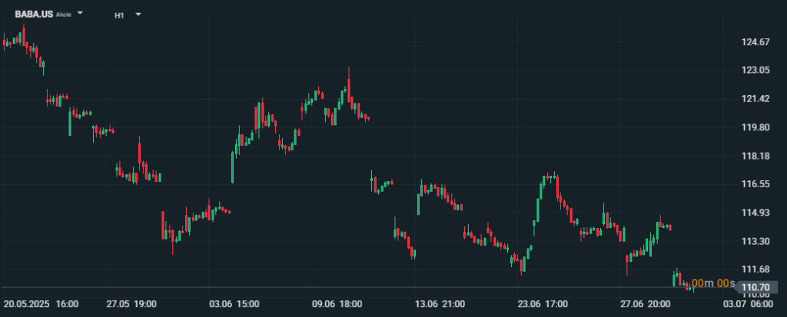Select the 23.06 17:00 time marker
787x317 pixels.
click(x=543, y=304)
